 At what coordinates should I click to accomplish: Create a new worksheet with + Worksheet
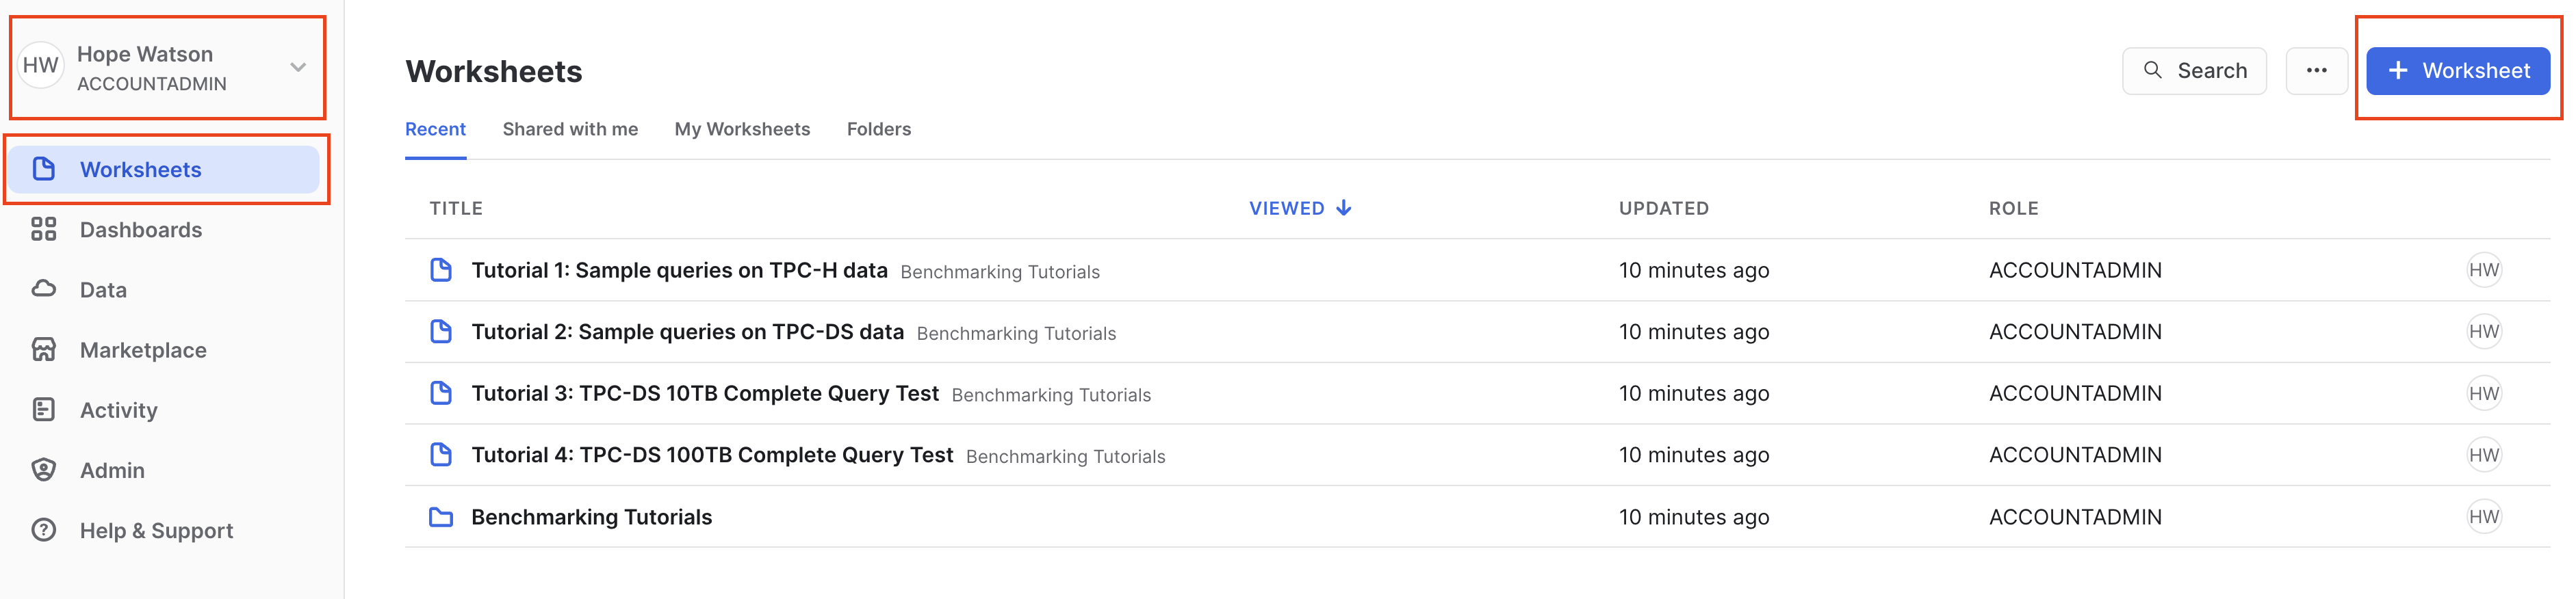click(2458, 71)
